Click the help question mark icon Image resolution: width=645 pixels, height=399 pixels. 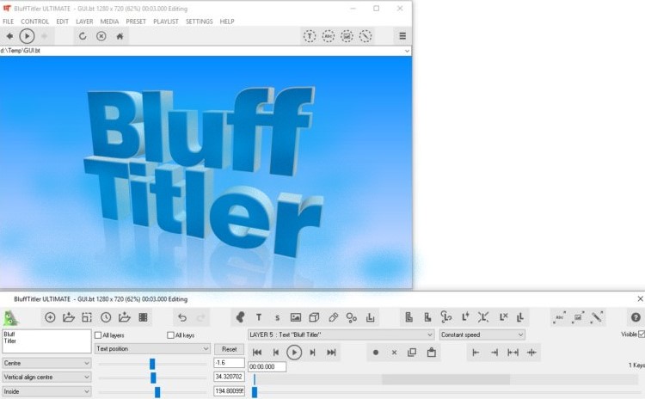[636, 317]
